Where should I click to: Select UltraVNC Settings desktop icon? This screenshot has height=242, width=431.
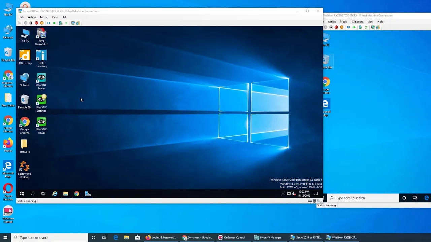[41, 104]
